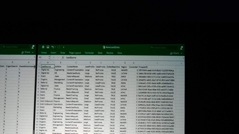Image resolution: width=239 pixels, height=134 pixels.
Task: Expand the formula bar in NewLeadData window
Action: click(183, 58)
